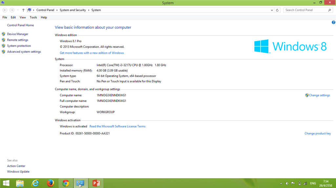Click the forward navigation arrow
Viewport: 336px width, 188px height.
[12, 10]
